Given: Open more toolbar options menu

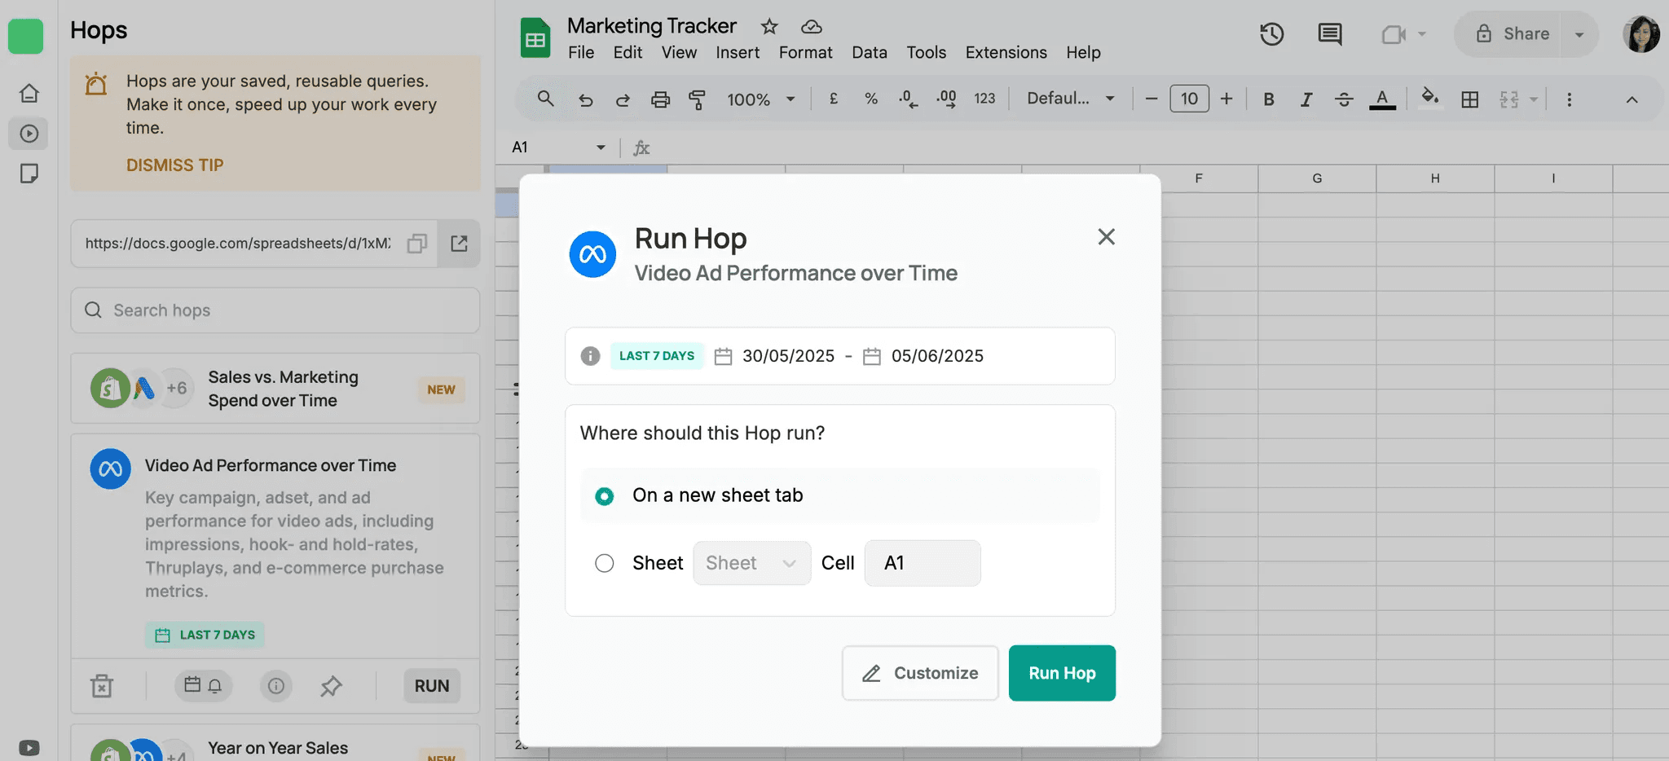Looking at the screenshot, I should click(1569, 99).
